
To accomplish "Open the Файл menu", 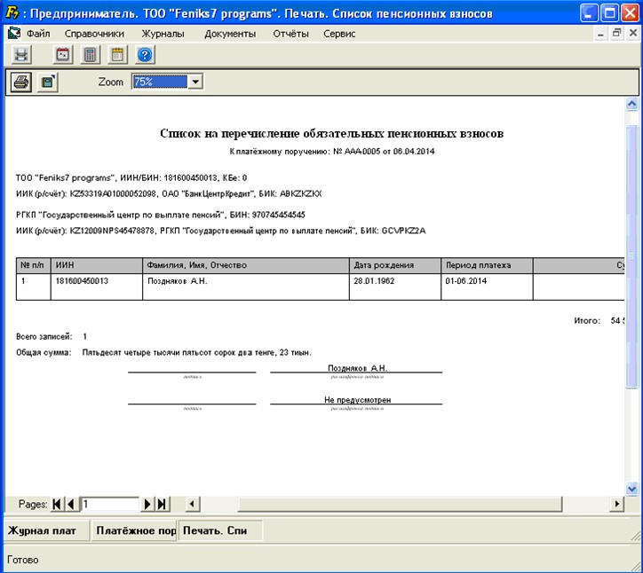I will pyautogui.click(x=37, y=34).
